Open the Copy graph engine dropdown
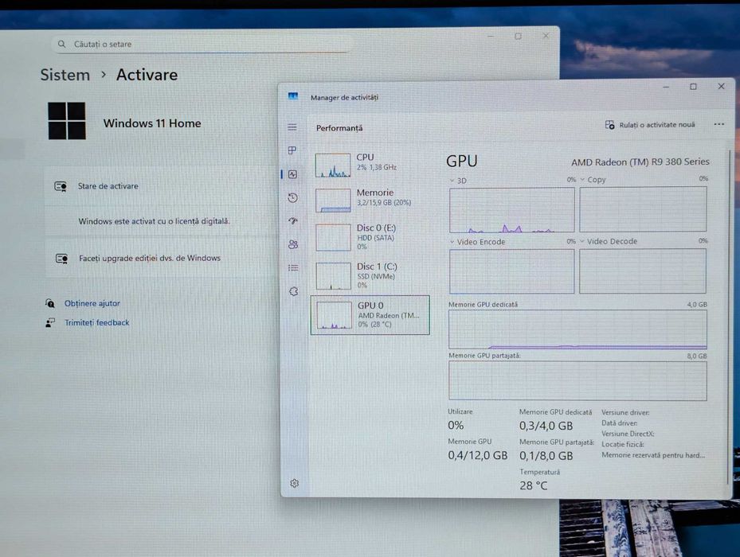 (x=583, y=180)
